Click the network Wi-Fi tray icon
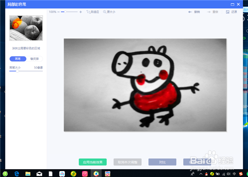 point(223,174)
